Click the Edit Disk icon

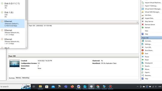[143, 15]
